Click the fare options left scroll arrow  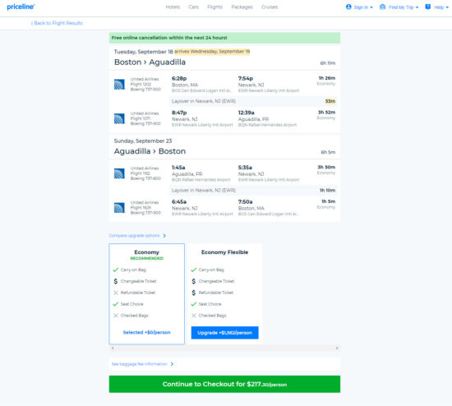(113, 348)
